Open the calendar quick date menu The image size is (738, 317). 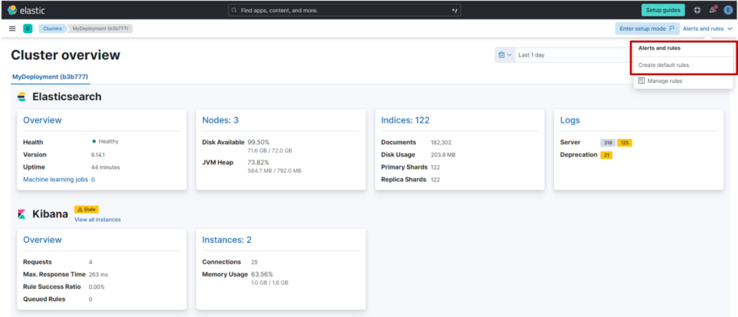click(x=504, y=55)
